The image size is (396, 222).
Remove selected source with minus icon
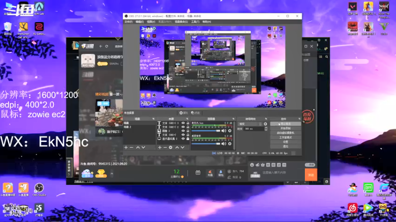165,148
